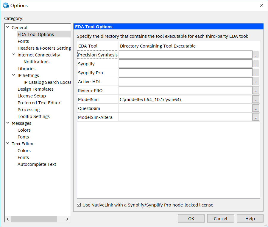Browse for the QuestaSim executable directory
The height and width of the screenshot is (227, 268).
[x=256, y=108]
